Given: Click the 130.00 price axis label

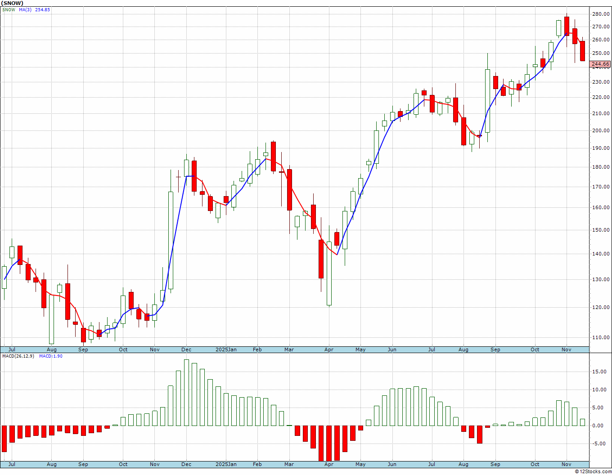Looking at the screenshot, I should coord(601,279).
